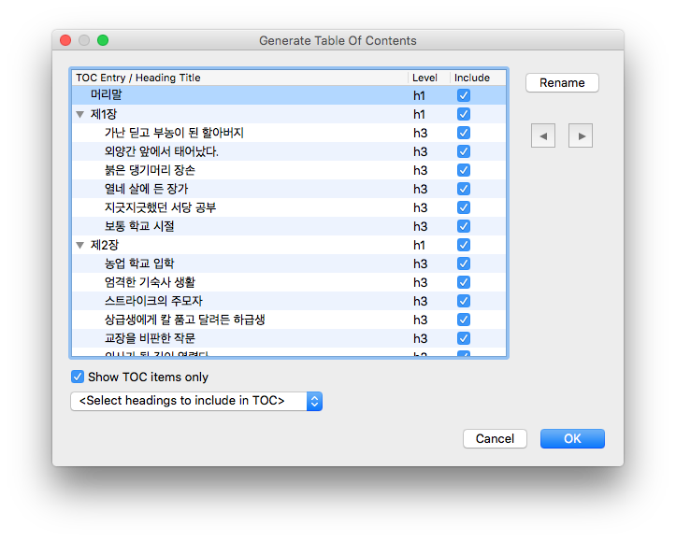
Task: Click the h1 level cell for 제2장
Action: pos(419,245)
